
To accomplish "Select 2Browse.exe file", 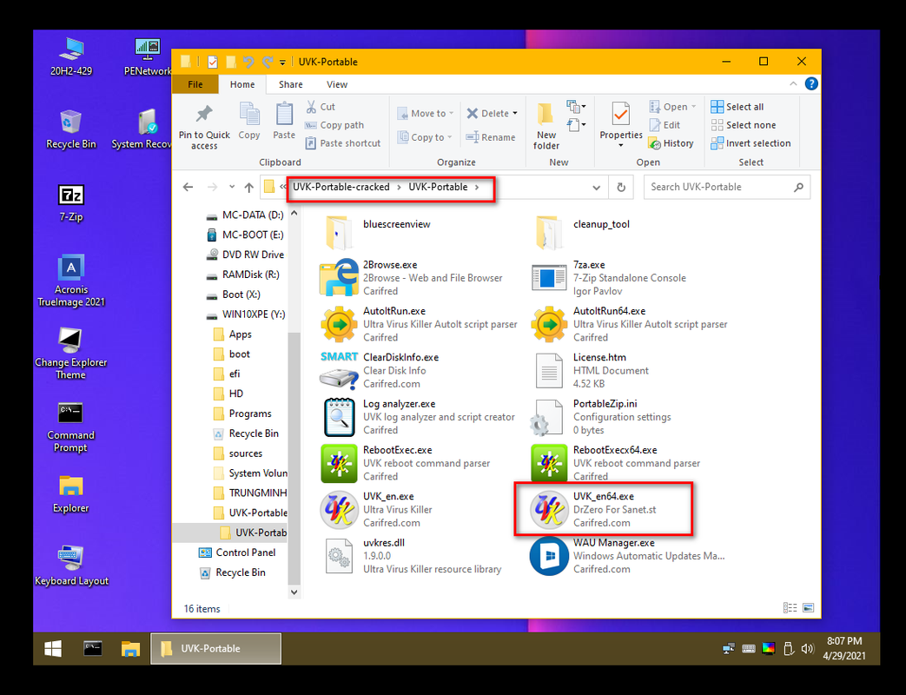I will (412, 277).
